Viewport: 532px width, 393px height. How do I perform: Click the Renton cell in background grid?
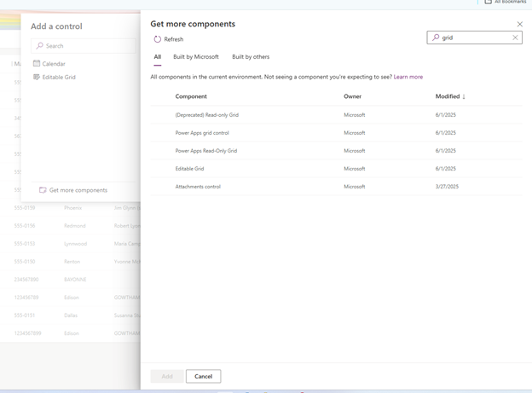[72, 262]
